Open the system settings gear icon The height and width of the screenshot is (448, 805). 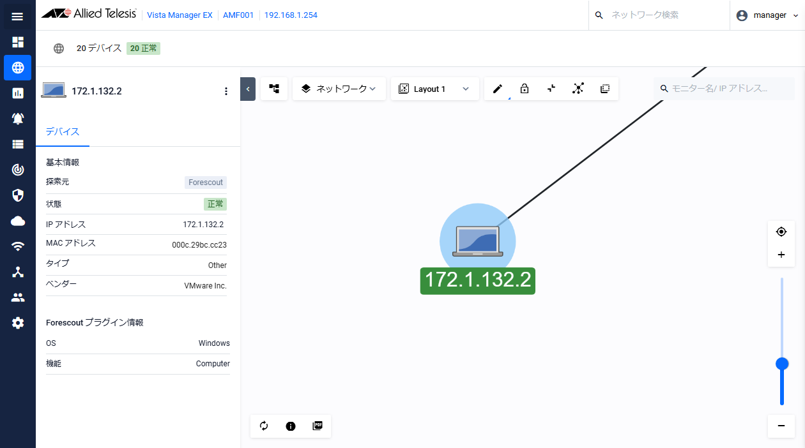17,323
